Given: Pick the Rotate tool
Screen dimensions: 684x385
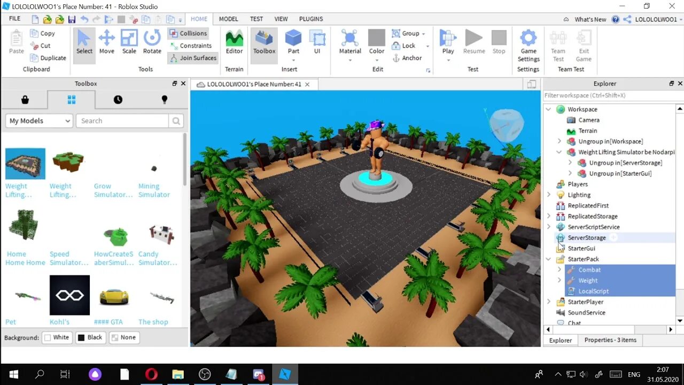Looking at the screenshot, I should [x=152, y=42].
